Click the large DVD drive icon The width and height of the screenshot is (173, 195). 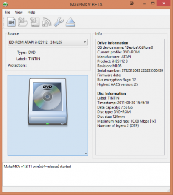coord(47,102)
